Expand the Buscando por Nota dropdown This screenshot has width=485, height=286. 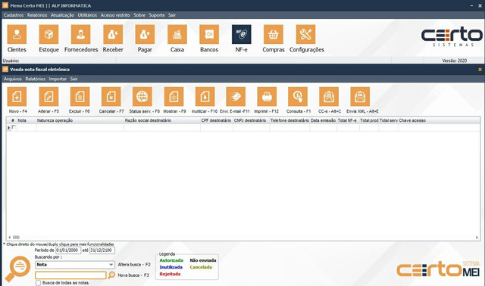pyautogui.click(x=111, y=265)
